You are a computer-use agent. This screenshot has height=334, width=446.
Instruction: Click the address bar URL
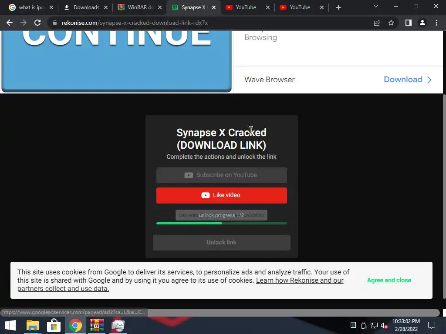pos(135,23)
